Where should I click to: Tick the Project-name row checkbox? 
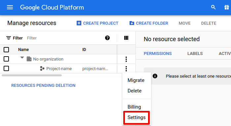[x=6, y=68]
